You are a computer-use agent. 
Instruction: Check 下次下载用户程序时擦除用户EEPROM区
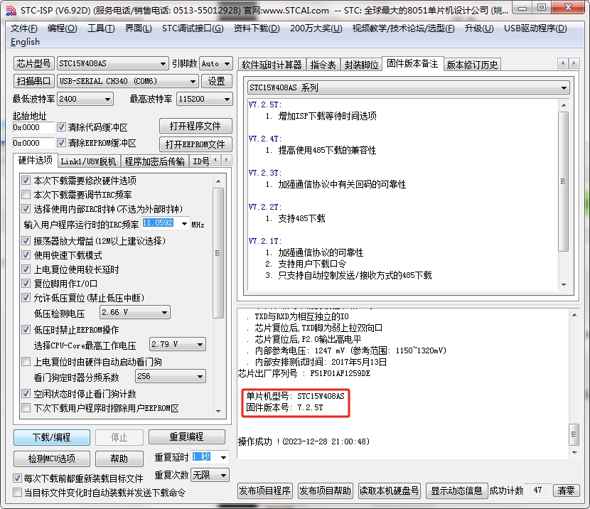(x=26, y=408)
